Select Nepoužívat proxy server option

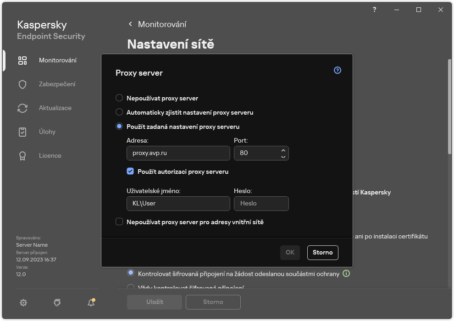click(x=119, y=98)
